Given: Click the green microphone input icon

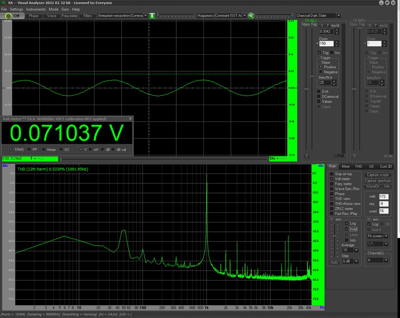Looking at the screenshot, I should pos(152,16).
